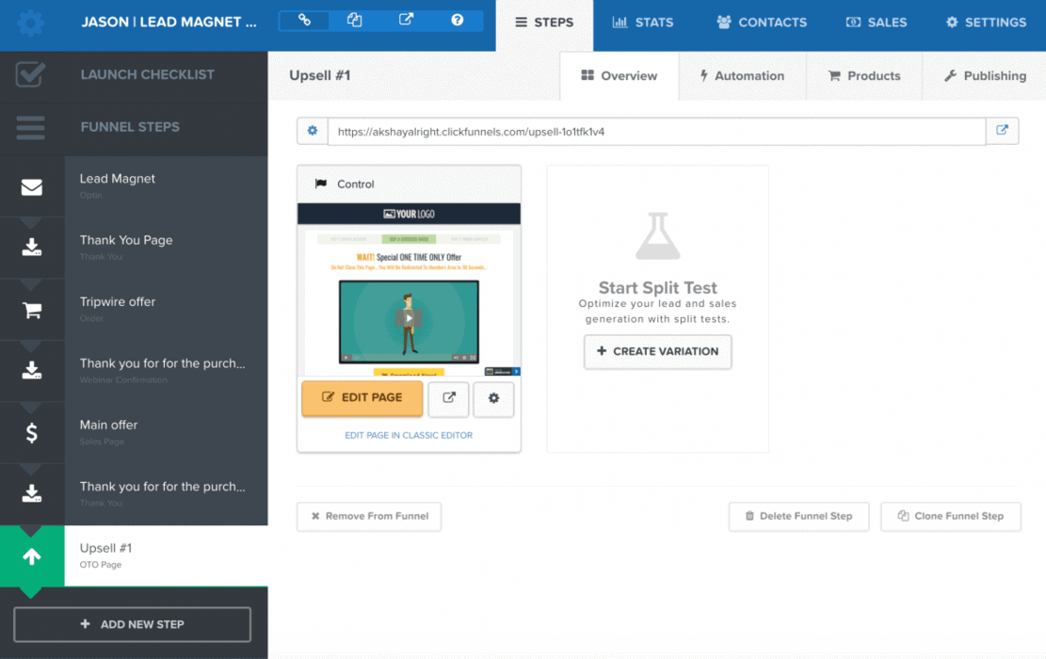Open the upsell URL in new tab
Image resolution: width=1046 pixels, height=659 pixels.
coord(1002,132)
